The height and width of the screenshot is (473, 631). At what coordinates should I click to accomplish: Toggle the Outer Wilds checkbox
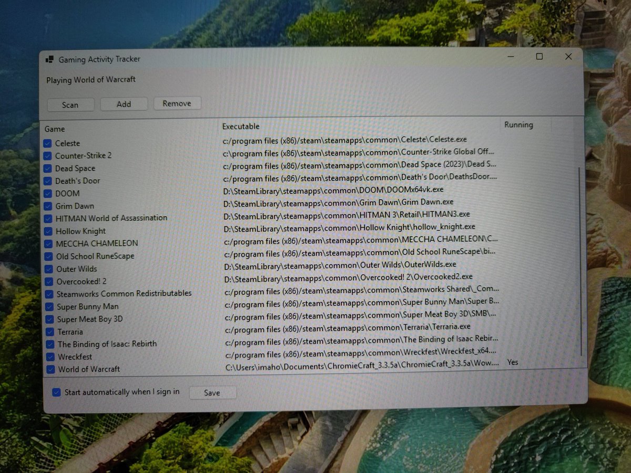[49, 269]
